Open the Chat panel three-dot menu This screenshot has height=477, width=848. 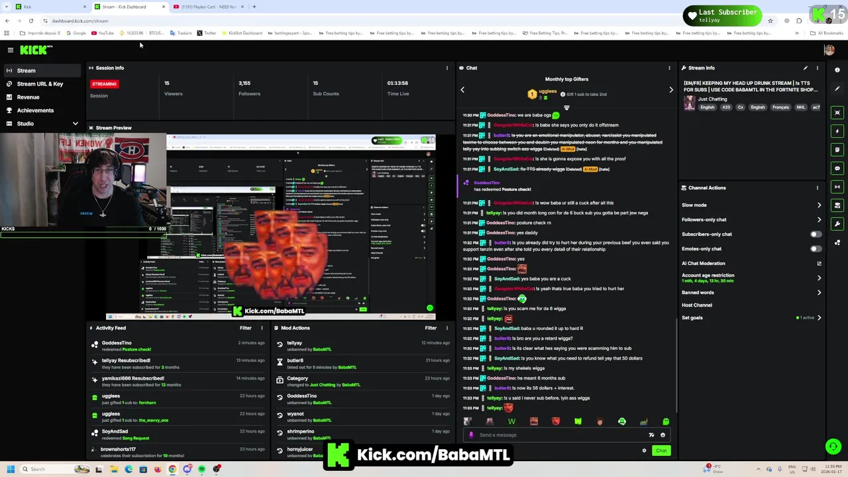669,68
